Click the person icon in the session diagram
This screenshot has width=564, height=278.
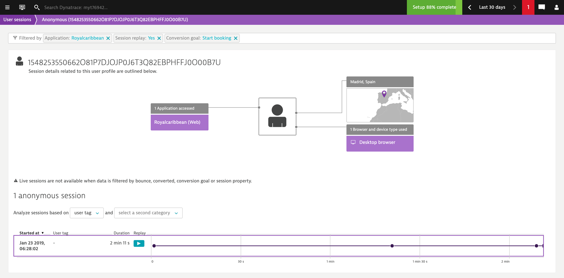[x=277, y=116]
